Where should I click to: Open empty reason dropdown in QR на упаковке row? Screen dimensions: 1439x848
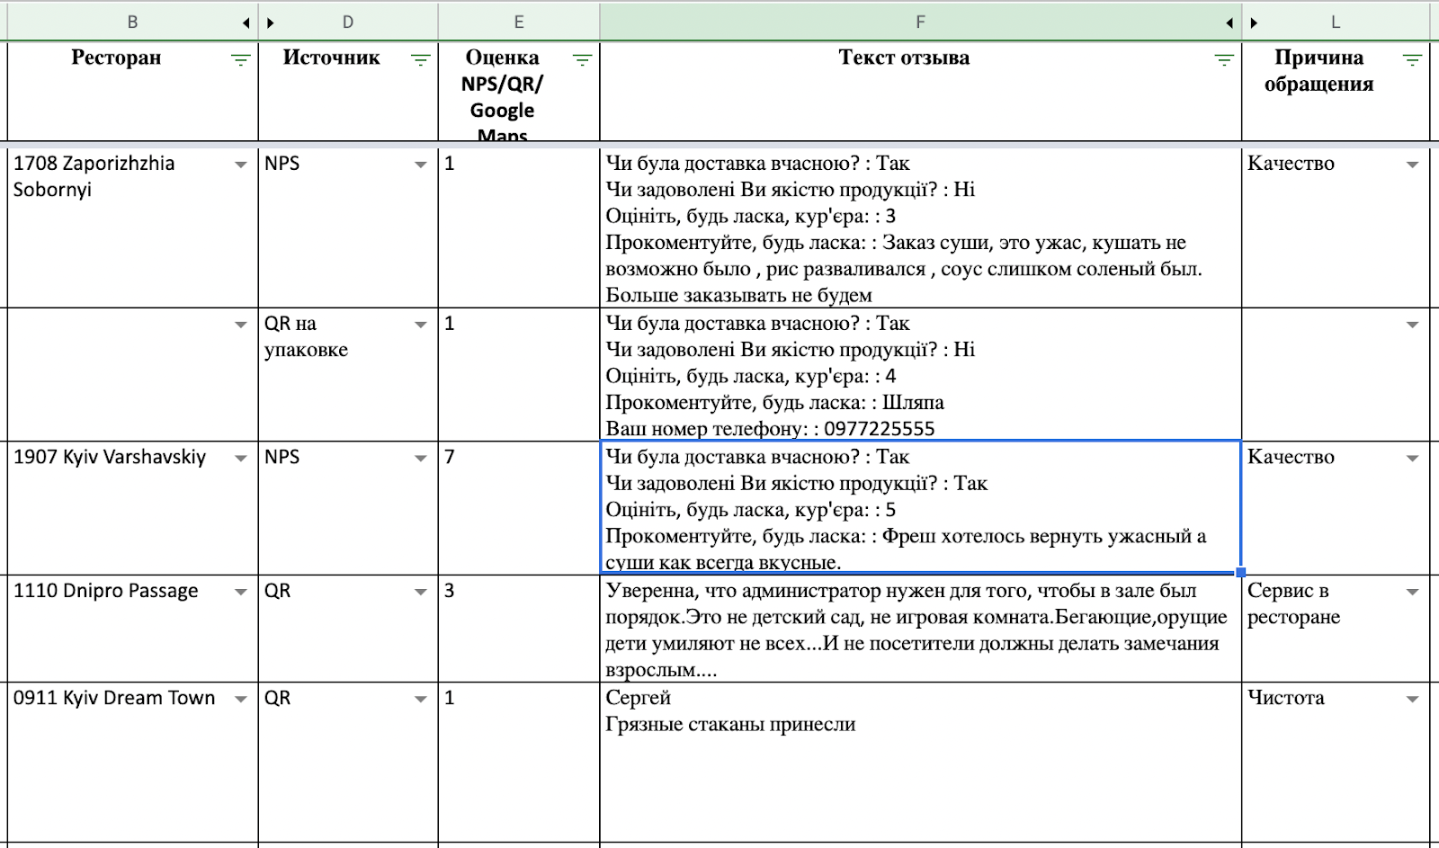pyautogui.click(x=1412, y=325)
